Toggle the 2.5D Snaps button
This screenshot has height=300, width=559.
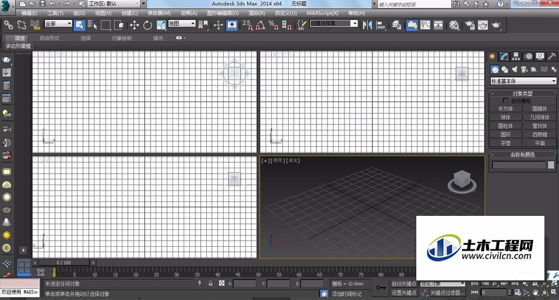pos(247,25)
